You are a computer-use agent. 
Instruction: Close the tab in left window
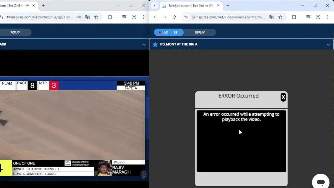click(34, 5)
